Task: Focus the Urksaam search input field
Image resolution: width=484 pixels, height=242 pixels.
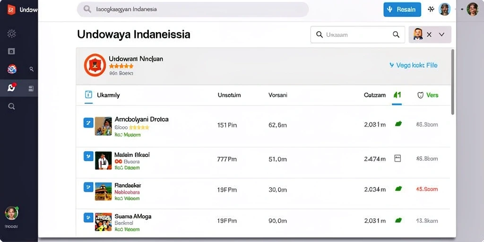Action: [x=357, y=35]
